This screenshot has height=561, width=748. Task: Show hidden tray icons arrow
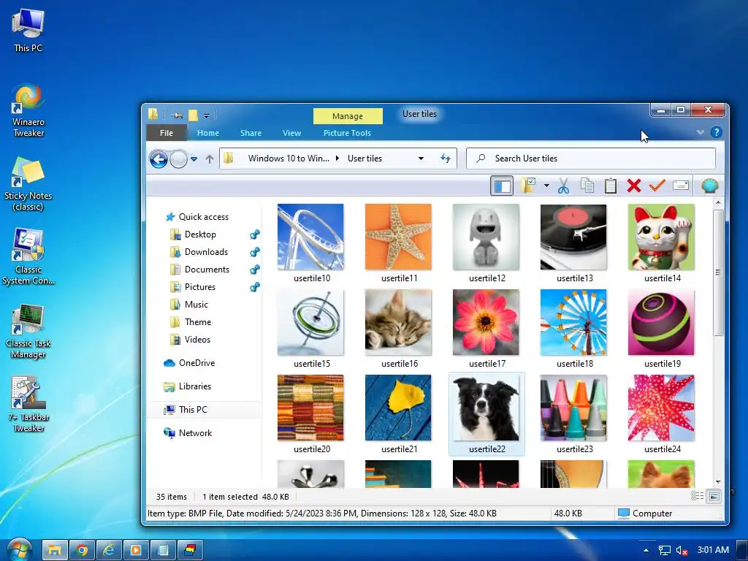coord(646,551)
